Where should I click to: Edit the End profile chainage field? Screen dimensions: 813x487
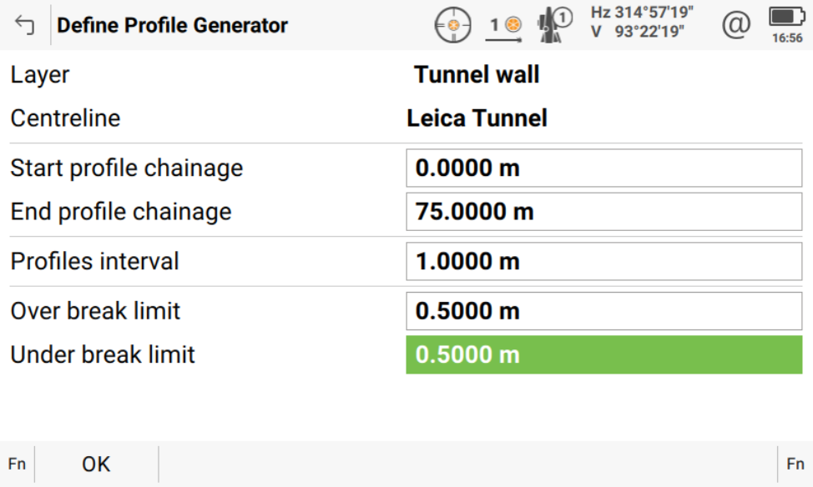click(x=603, y=212)
